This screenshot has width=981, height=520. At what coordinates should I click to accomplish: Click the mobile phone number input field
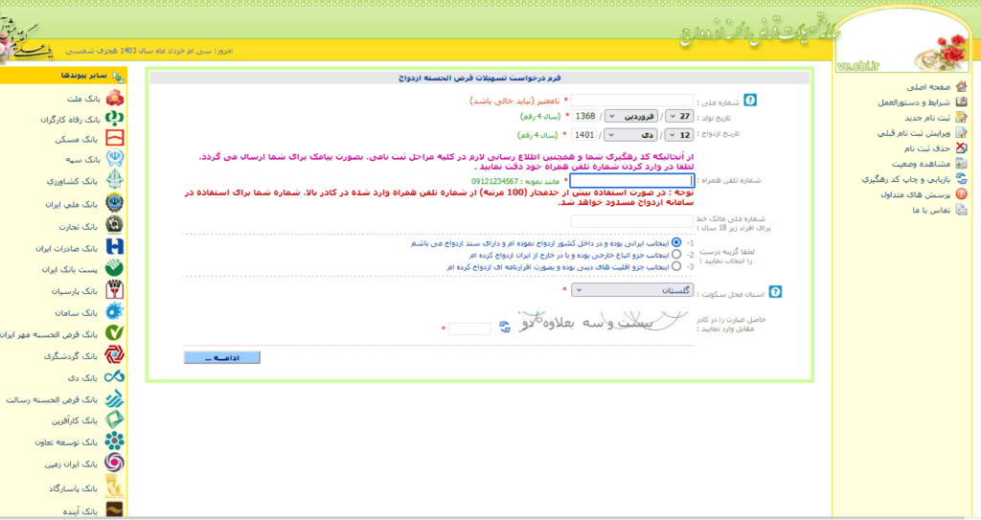[632, 181]
